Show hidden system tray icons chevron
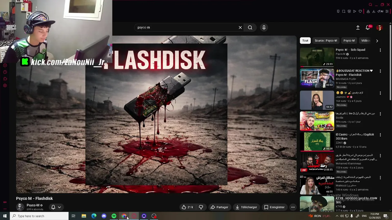The height and width of the screenshot is (220, 392). click(337, 216)
